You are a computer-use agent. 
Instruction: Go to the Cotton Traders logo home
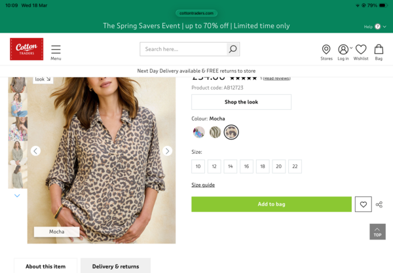(27, 49)
